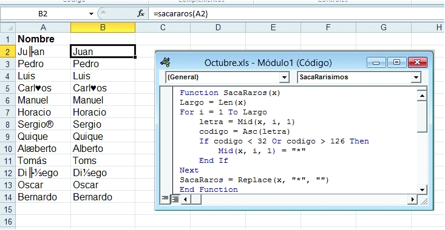
Task: Open the SacaRarisimos procedure dropdown
Action: 416,77
